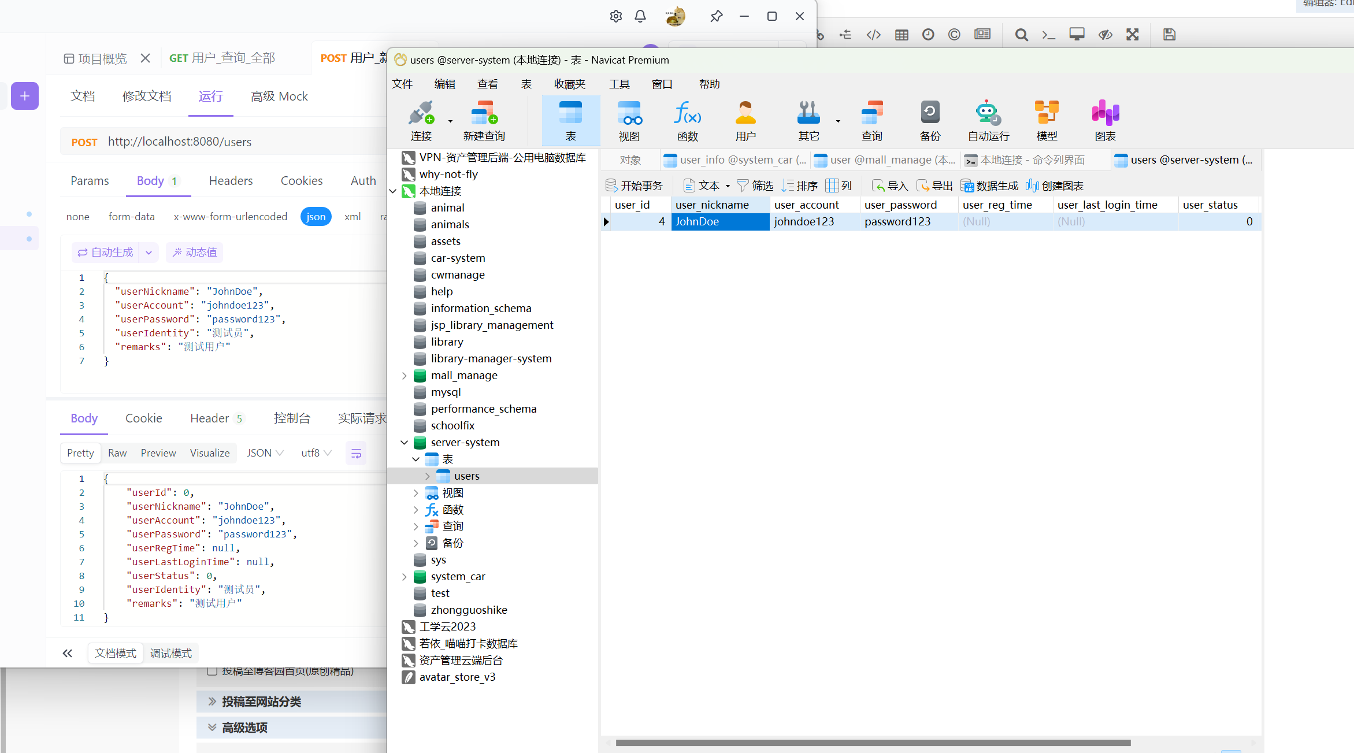The width and height of the screenshot is (1354, 753).
Task: Check 投稿至博客园首页 checkbox
Action: click(x=212, y=672)
